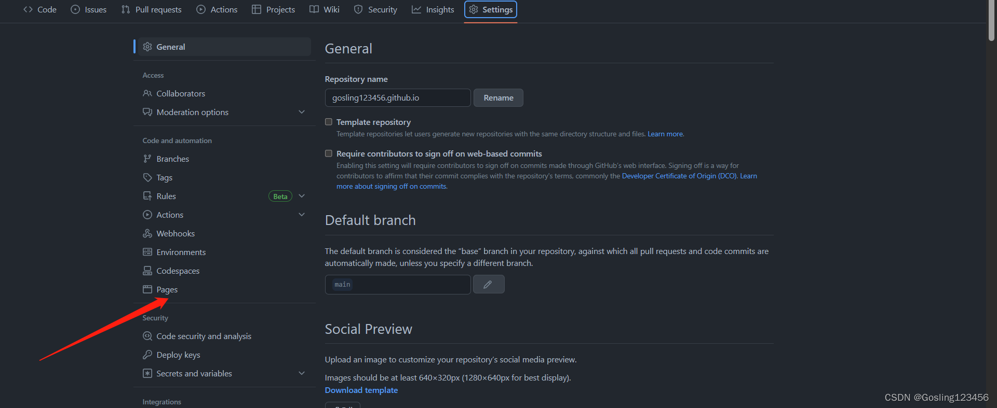997x408 pixels.
Task: Click the Secrets and variables asterisk icon
Action: (x=147, y=373)
